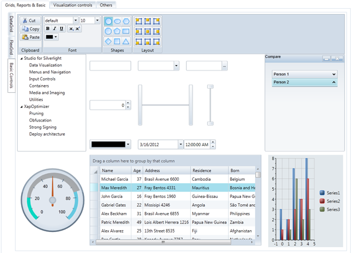Toggle italic formatting

[55, 29]
